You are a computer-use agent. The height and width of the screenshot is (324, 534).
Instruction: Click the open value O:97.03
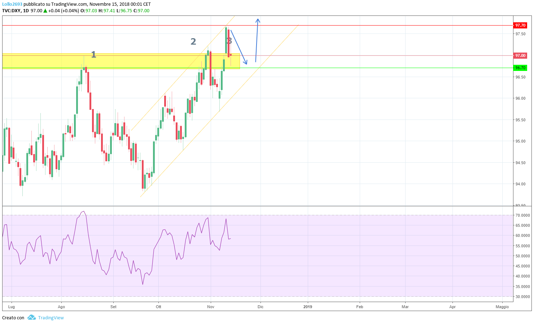89,11
